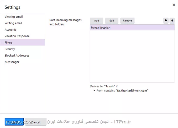The width and height of the screenshot is (178, 128).
Task: Open Vacation Response settings
Action: coord(17,36)
